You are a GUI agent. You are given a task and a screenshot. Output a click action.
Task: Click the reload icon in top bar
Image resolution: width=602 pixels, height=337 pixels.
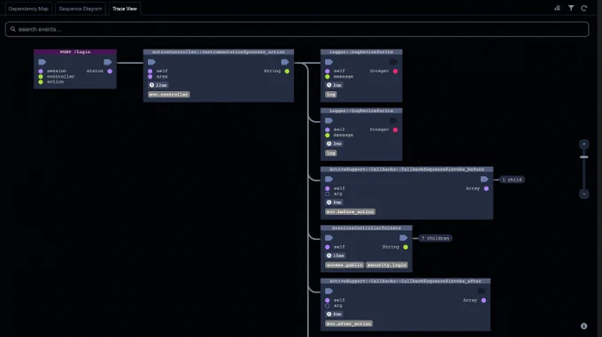[x=584, y=8]
